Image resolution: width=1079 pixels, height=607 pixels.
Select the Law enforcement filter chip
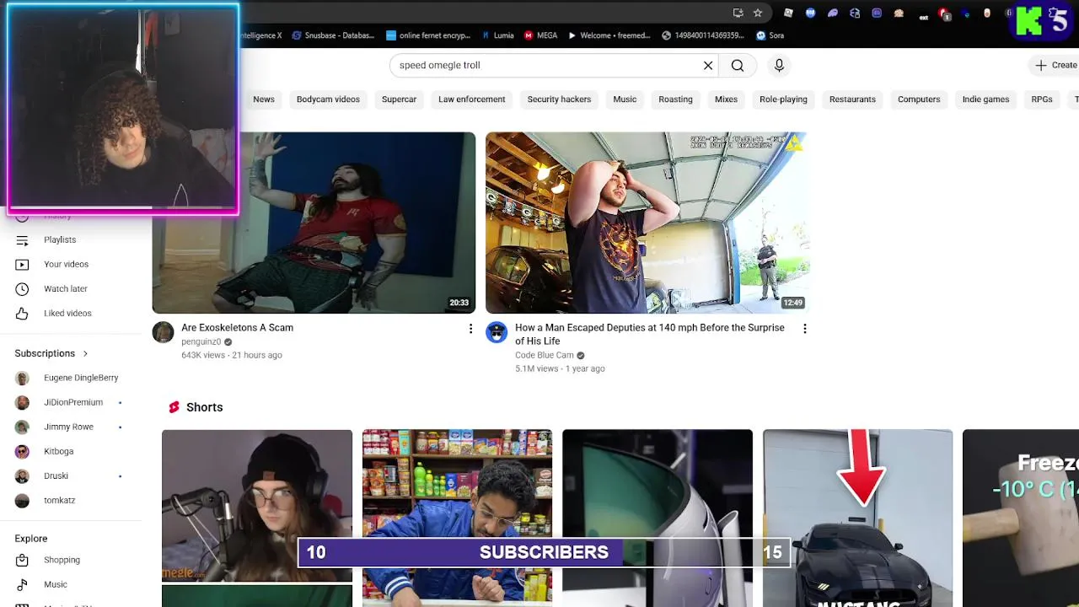(471, 99)
